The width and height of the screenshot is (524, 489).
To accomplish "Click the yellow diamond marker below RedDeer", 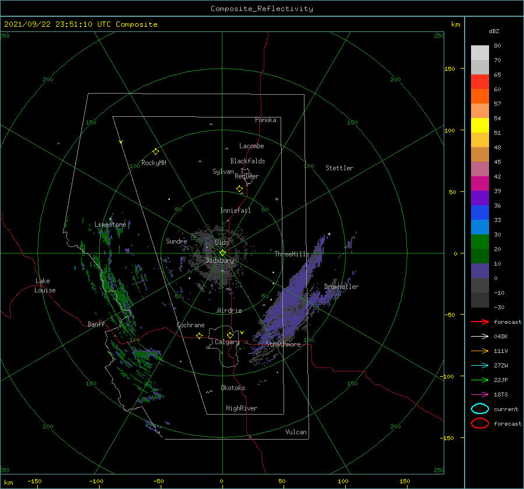I will [239, 189].
